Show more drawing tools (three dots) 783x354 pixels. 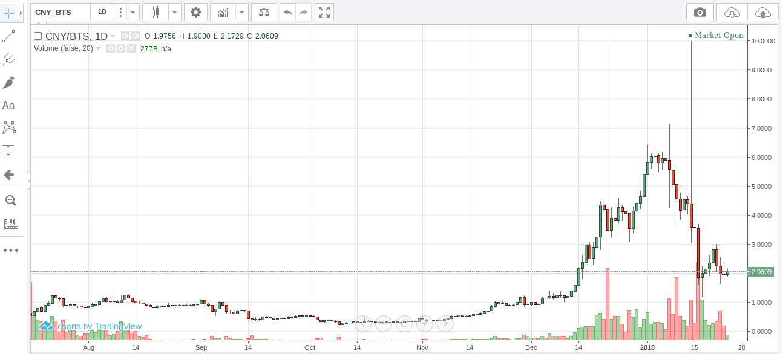coord(11,250)
